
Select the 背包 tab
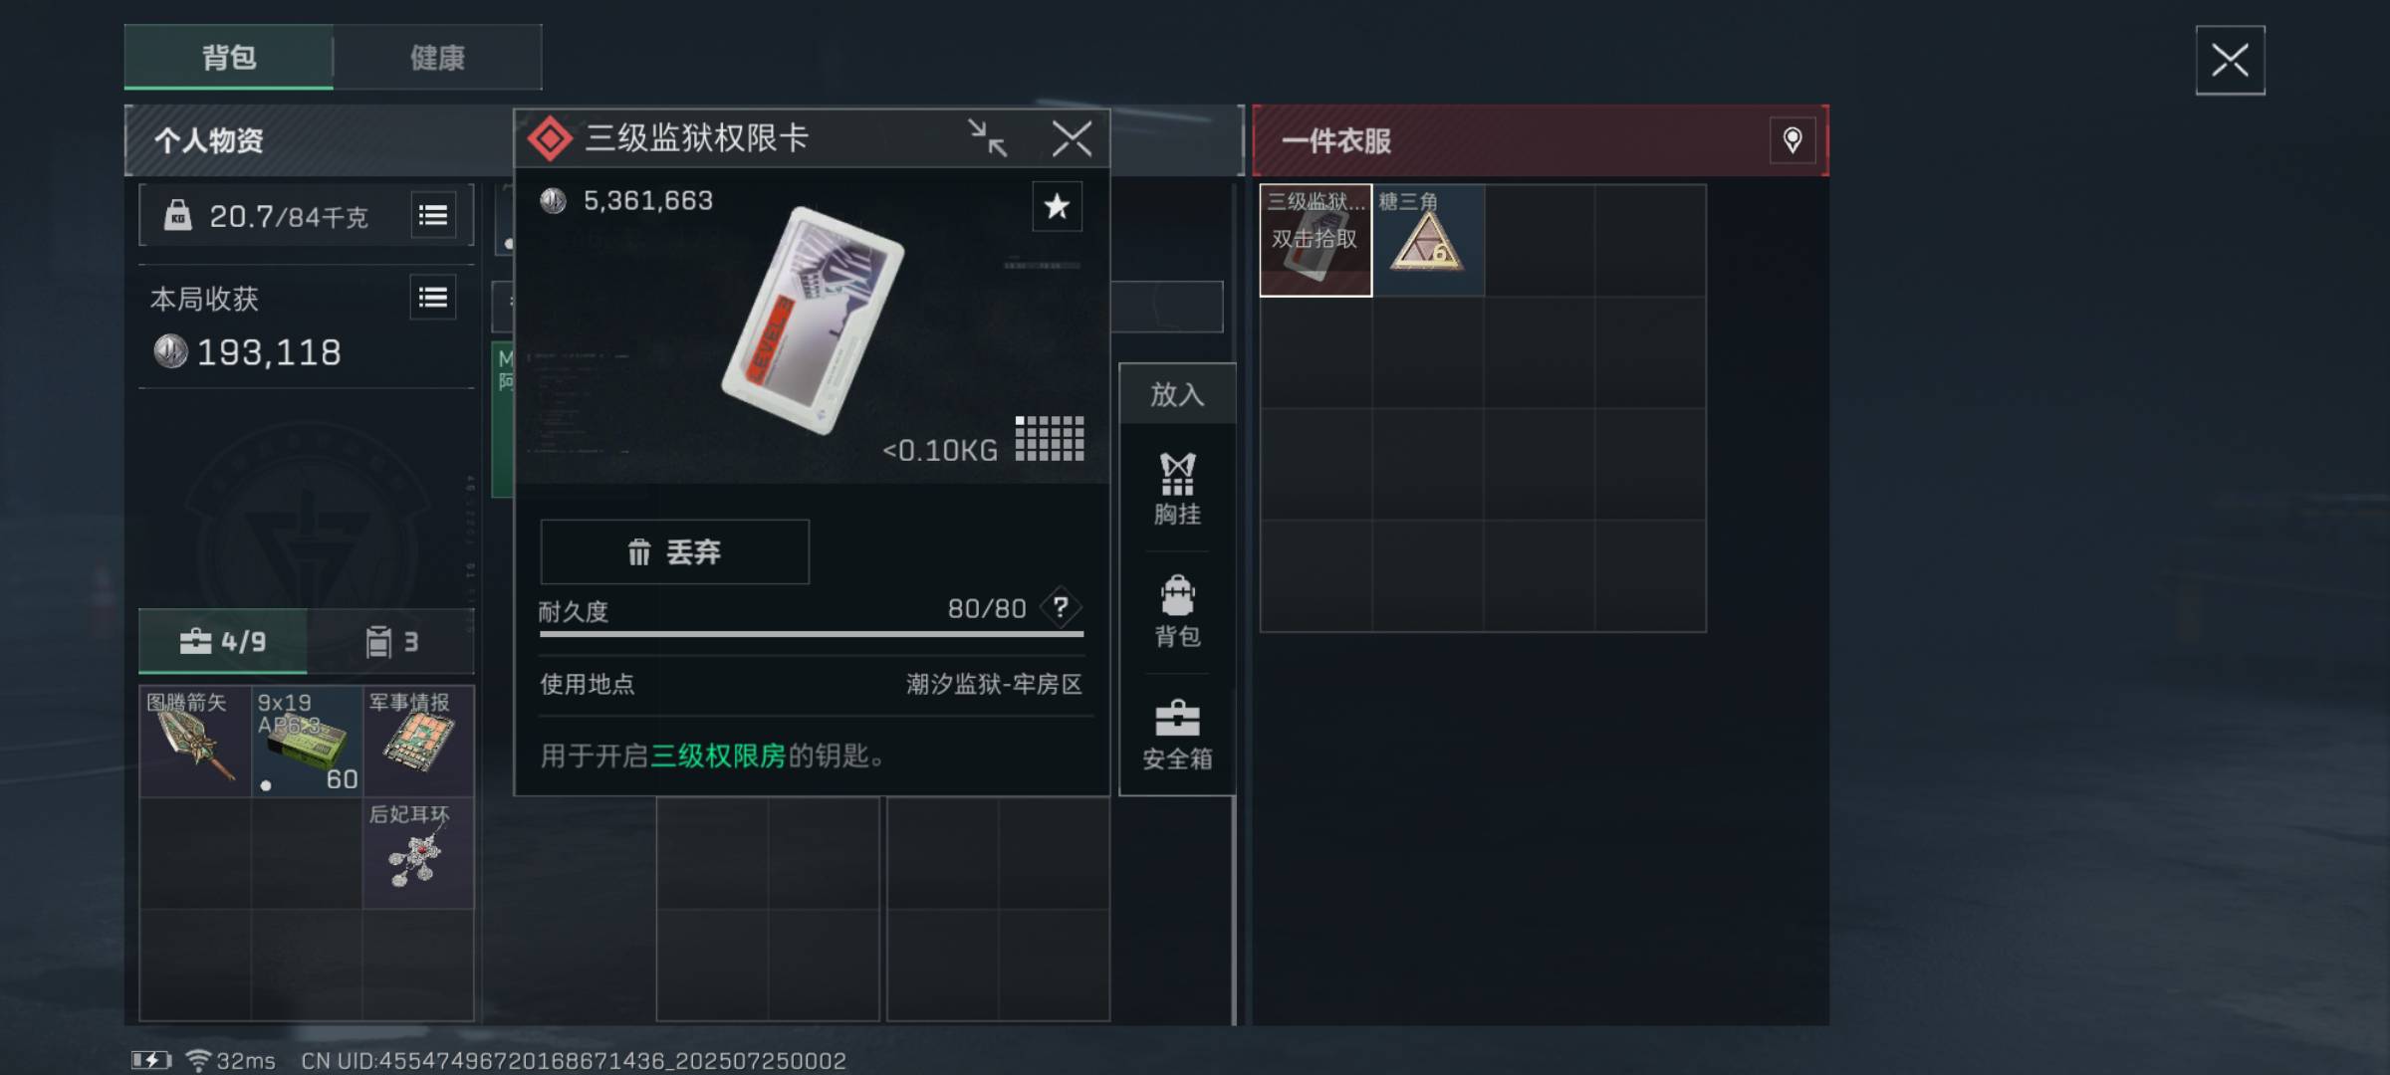229,58
